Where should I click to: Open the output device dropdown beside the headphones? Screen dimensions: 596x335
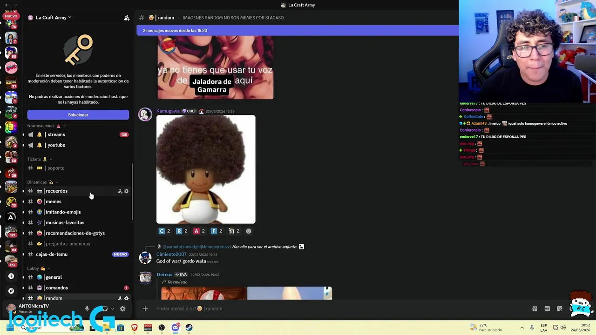(x=112, y=308)
